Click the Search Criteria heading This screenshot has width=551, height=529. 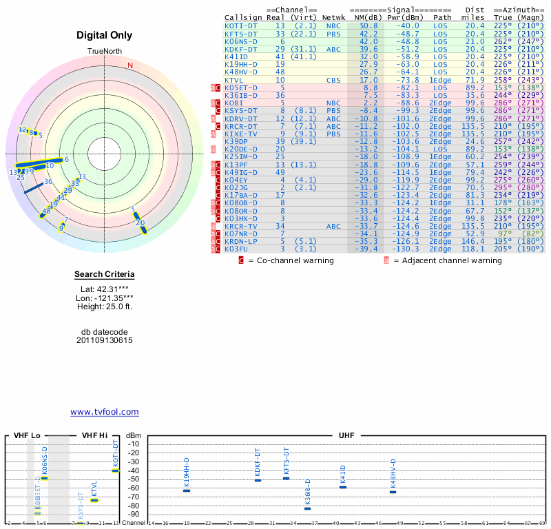[x=104, y=275]
